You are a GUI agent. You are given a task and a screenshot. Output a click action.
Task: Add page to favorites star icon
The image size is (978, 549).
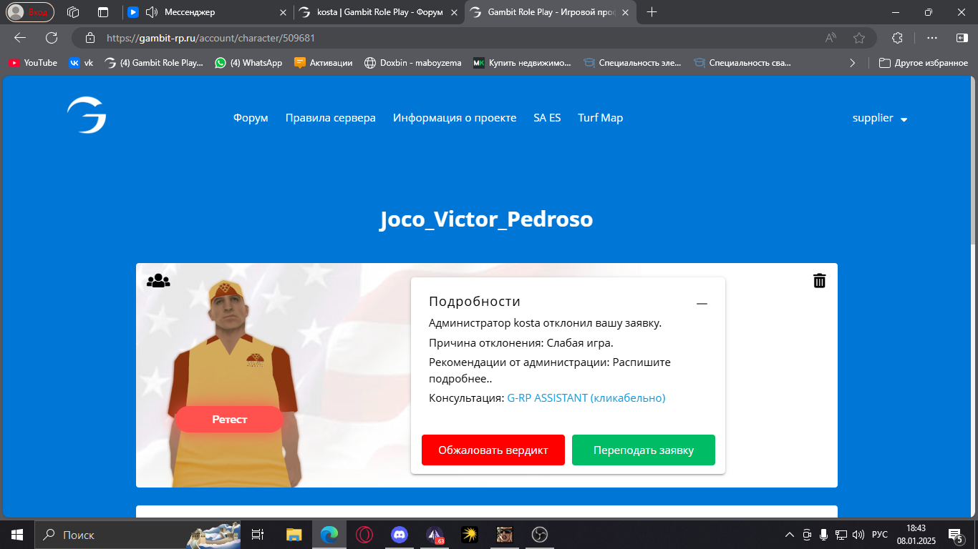[x=859, y=38]
